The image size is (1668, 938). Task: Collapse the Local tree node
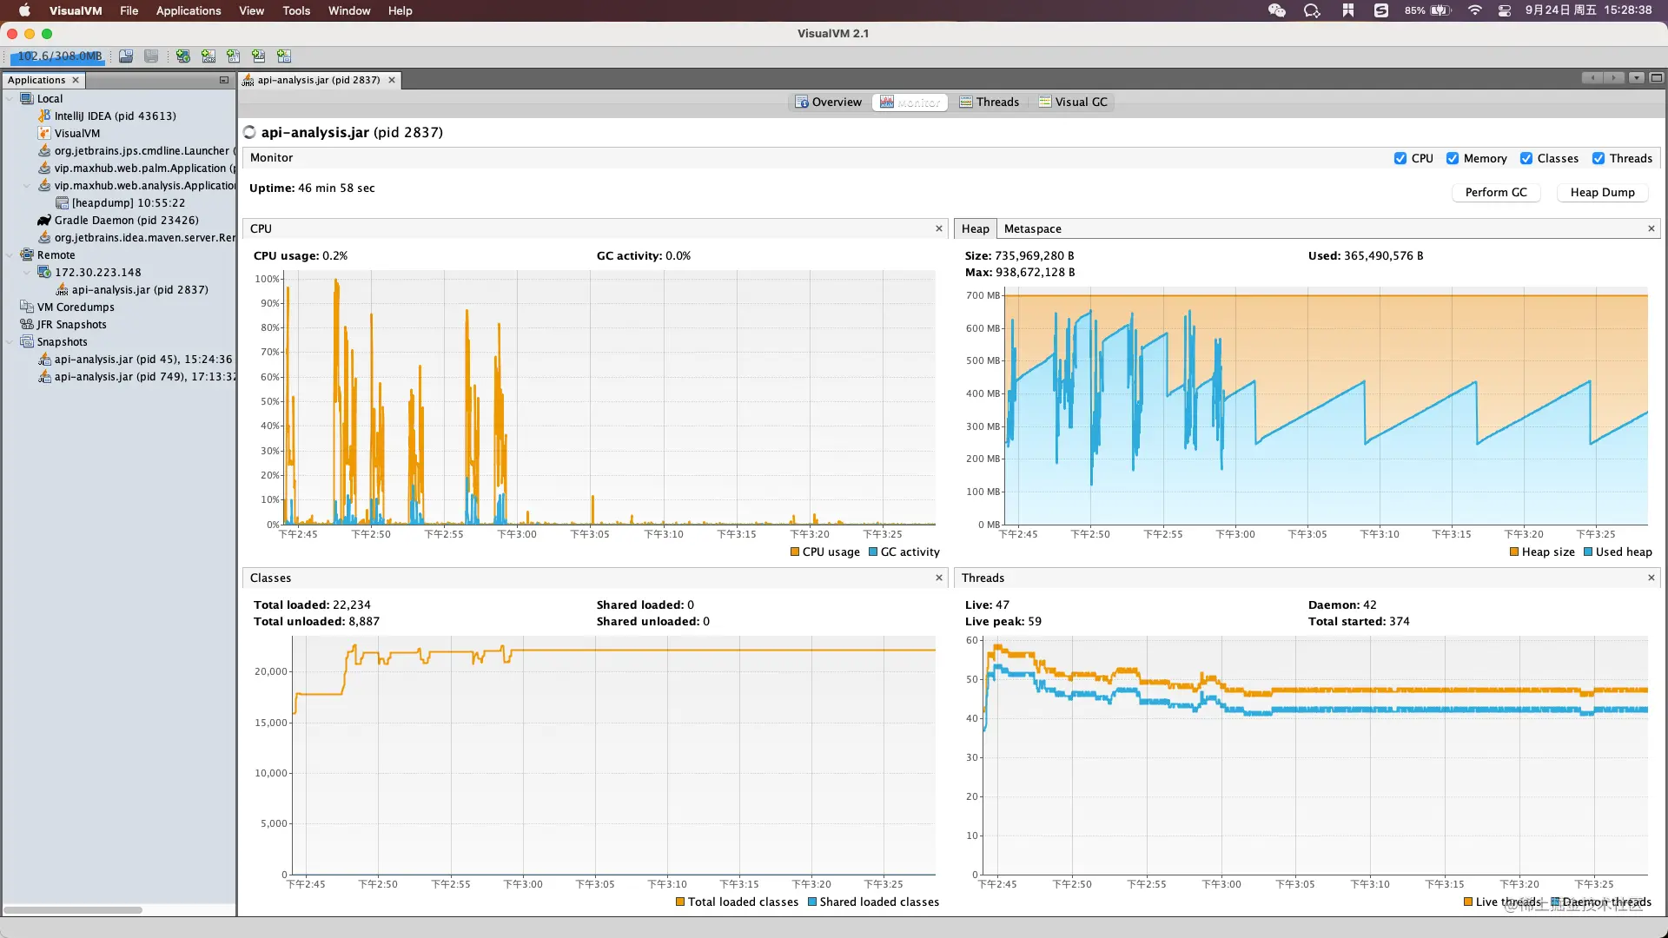[10, 98]
